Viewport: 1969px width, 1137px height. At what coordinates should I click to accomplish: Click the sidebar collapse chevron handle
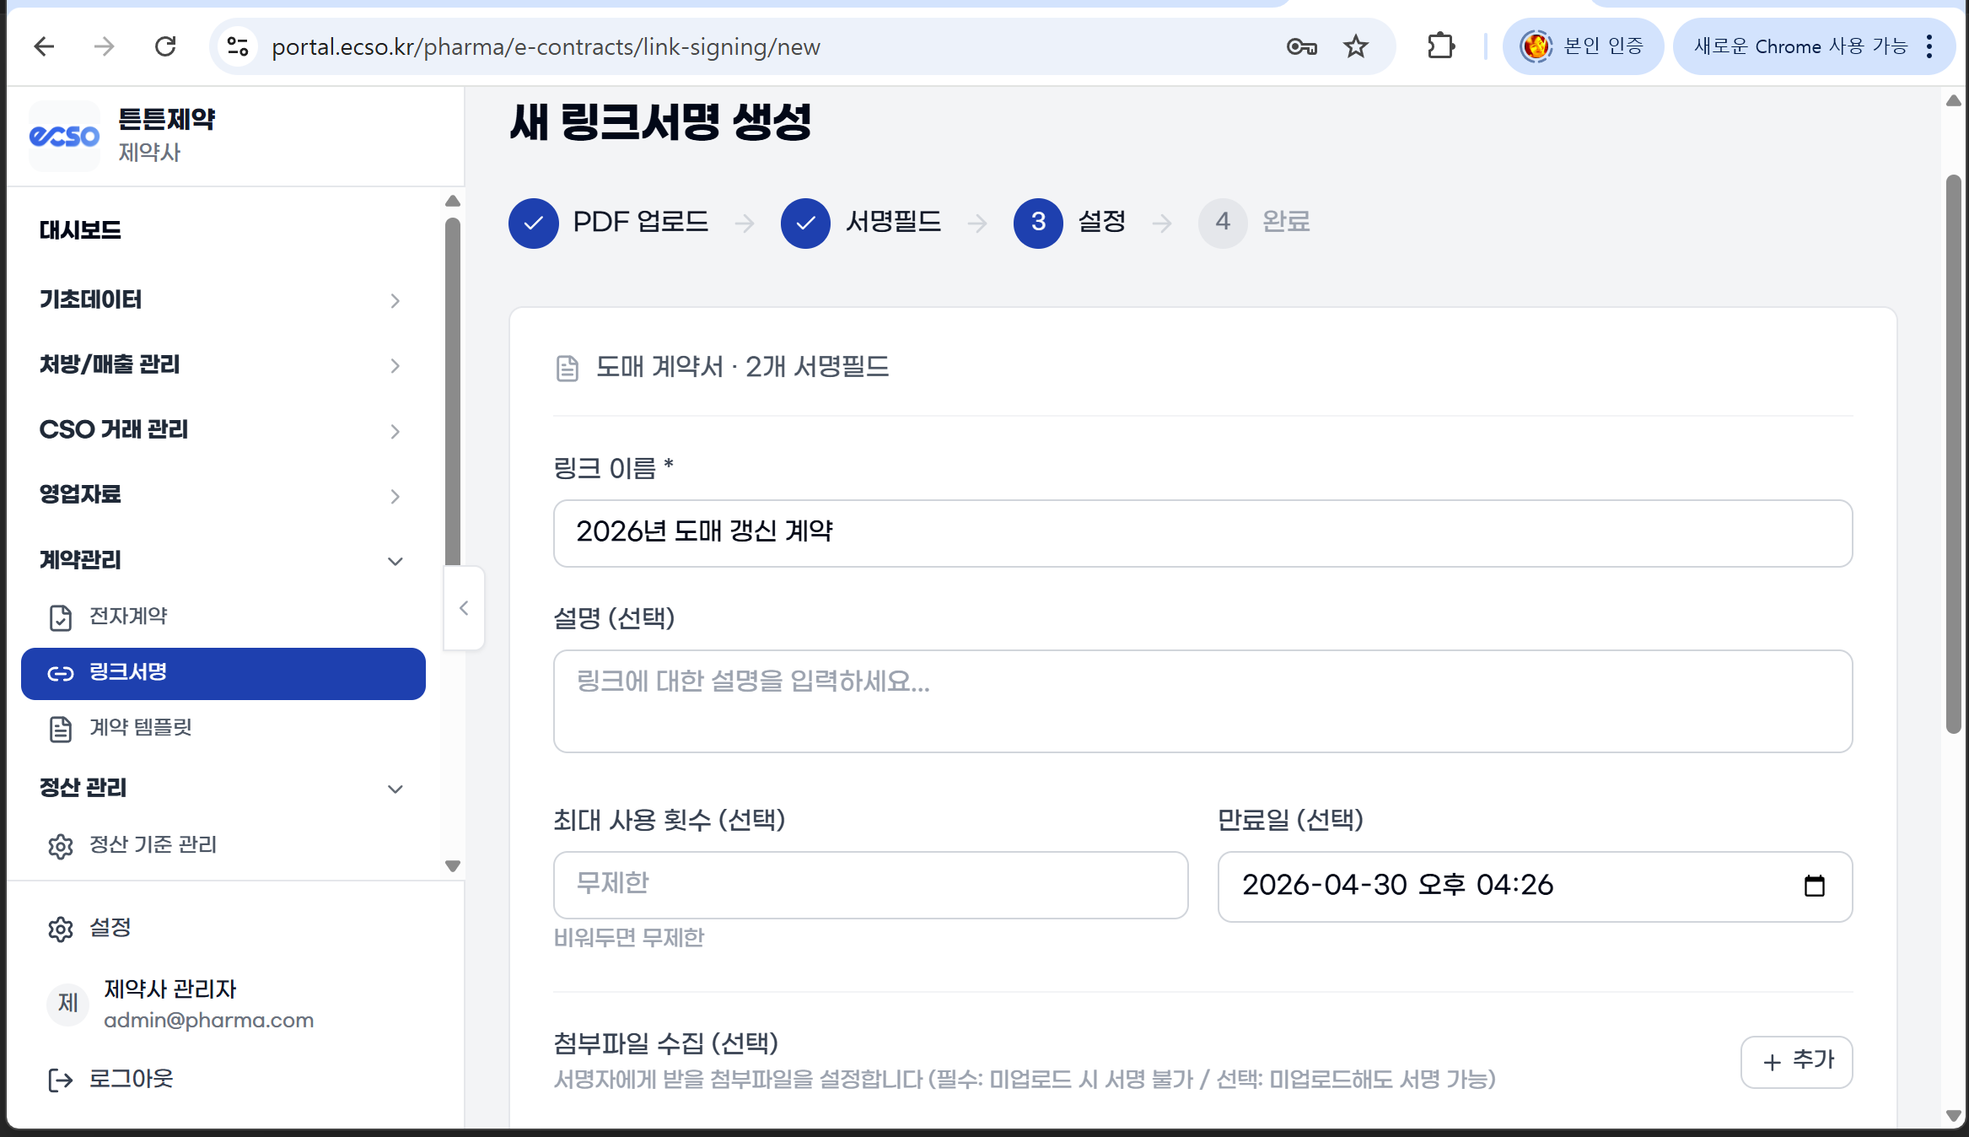click(464, 608)
